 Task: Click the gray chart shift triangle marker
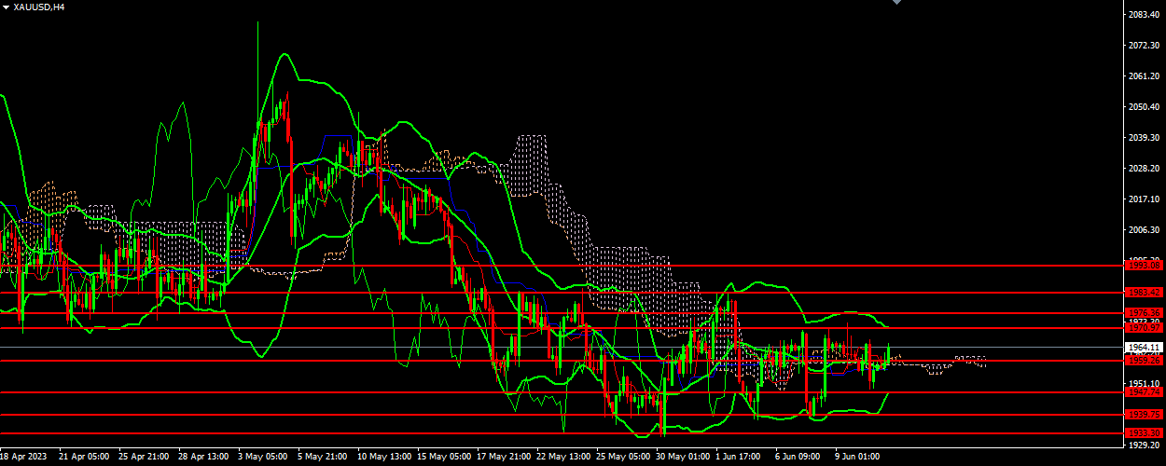click(896, 3)
